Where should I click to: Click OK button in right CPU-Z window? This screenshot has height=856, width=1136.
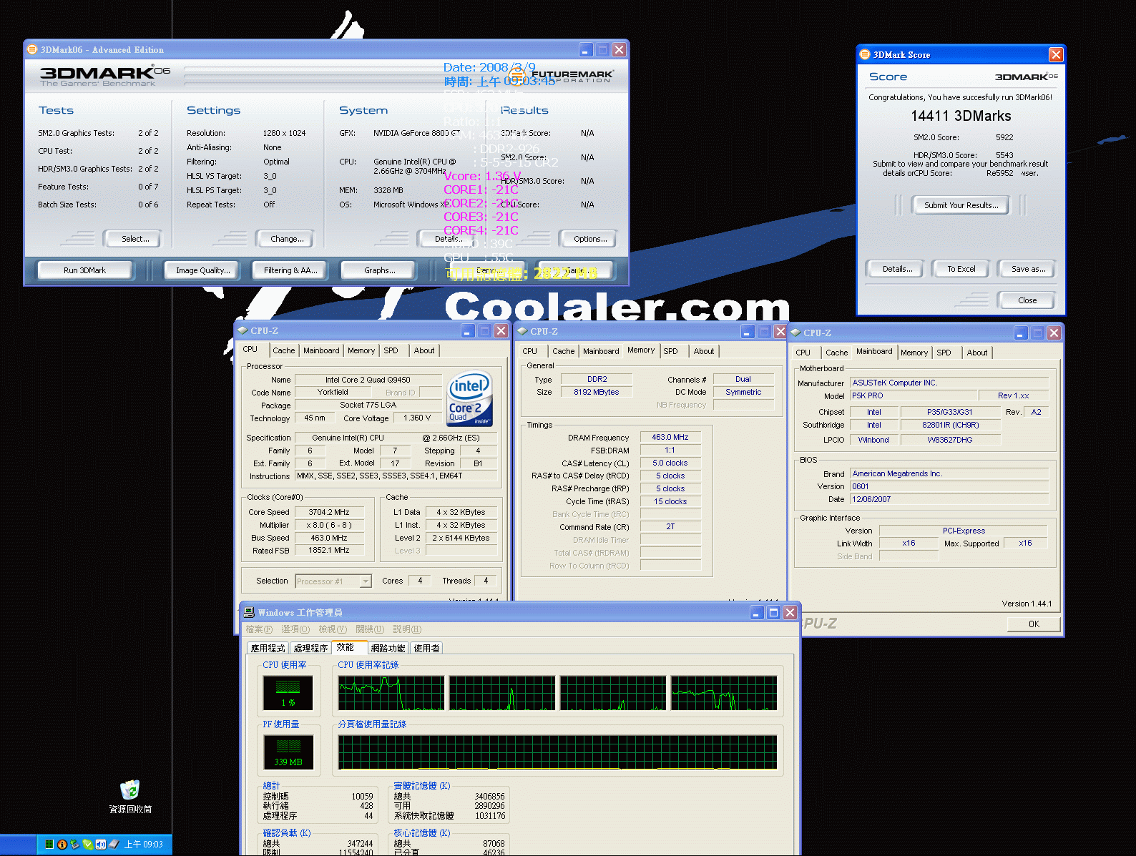tap(1034, 624)
